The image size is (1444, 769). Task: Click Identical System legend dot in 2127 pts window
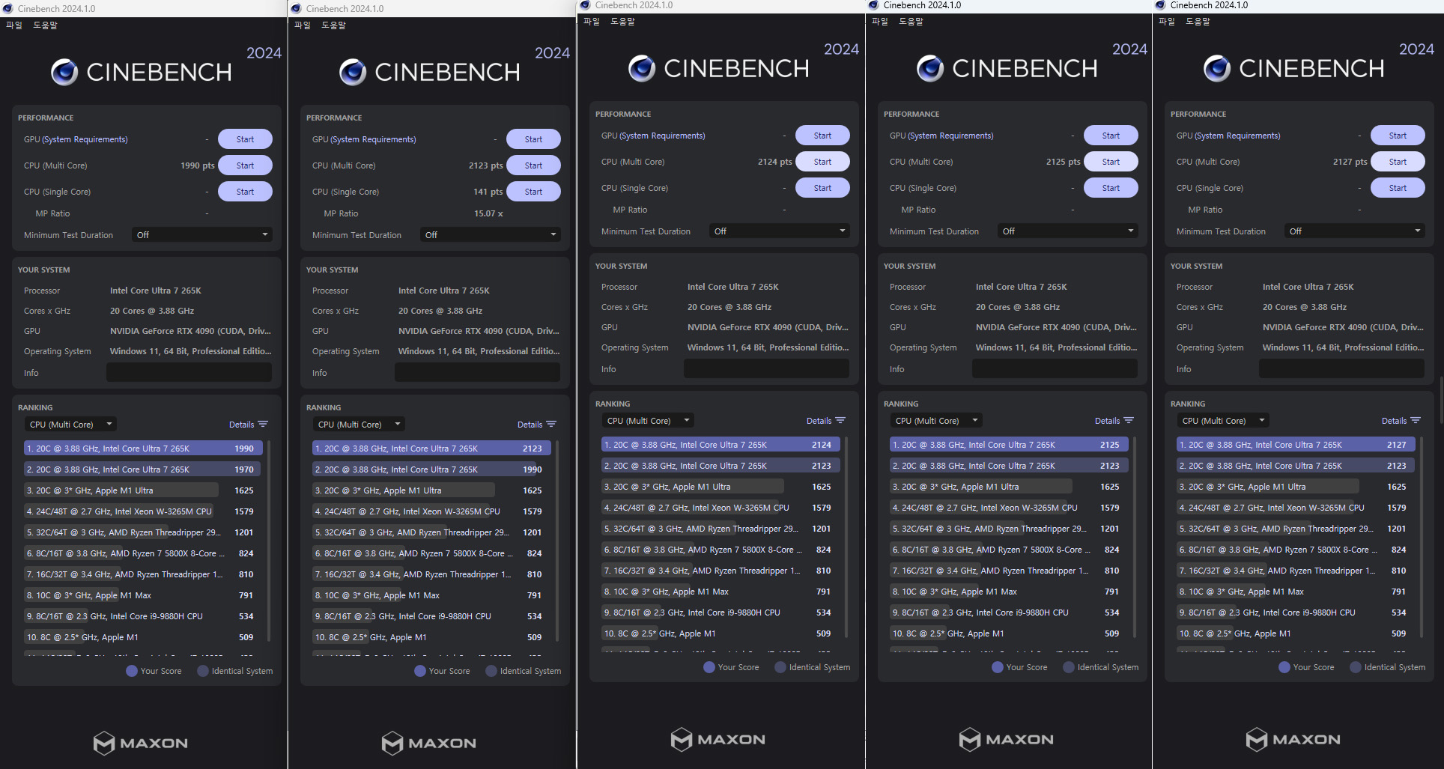1355,667
